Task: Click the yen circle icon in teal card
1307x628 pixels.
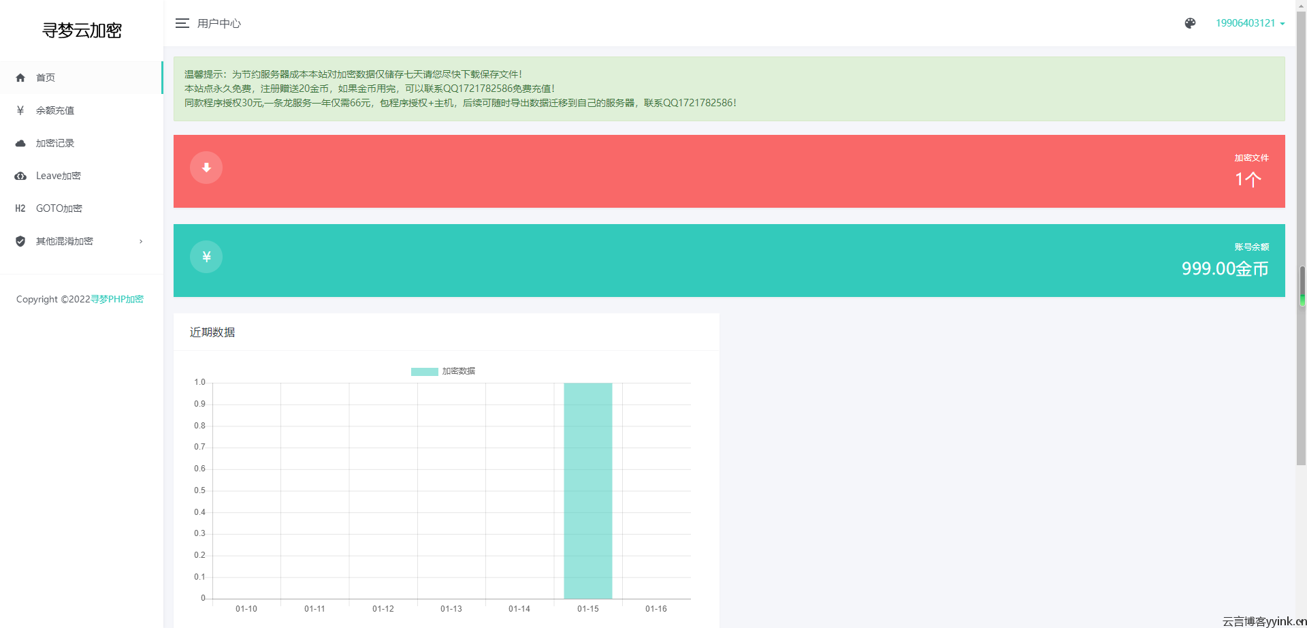Action: (206, 257)
